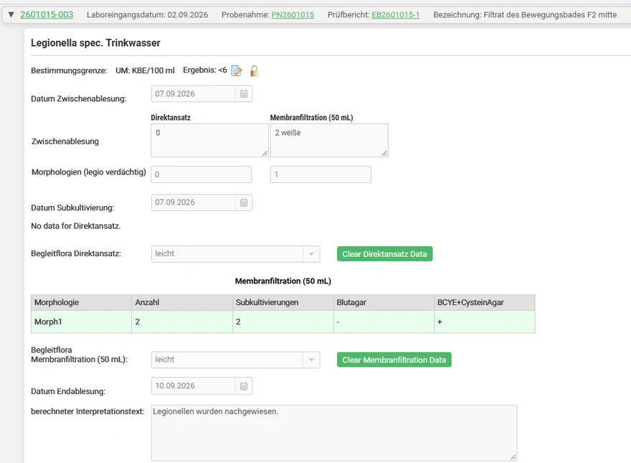Screen dimensions: 631x463
Task: Focus Membranfiltration Zwischenablesung field with 2 weiße
Action: point(329,140)
